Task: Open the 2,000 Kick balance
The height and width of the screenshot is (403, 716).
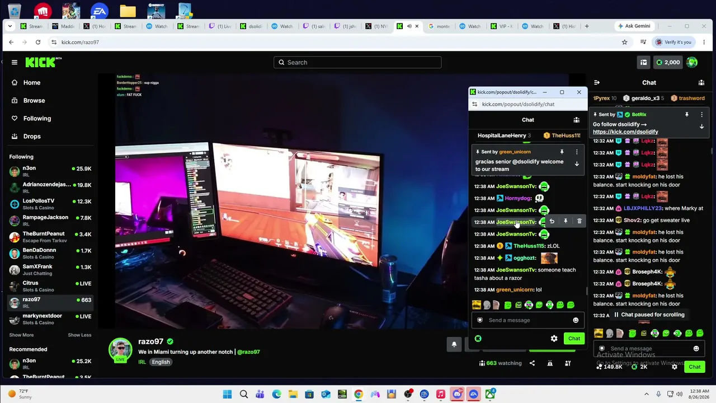Action: click(x=668, y=62)
